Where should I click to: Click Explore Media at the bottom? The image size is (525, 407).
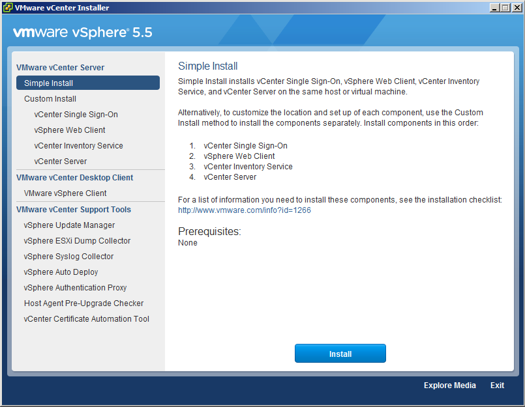coord(449,385)
